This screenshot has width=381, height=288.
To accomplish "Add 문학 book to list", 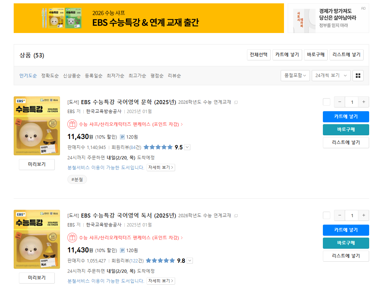I will tap(346, 143).
